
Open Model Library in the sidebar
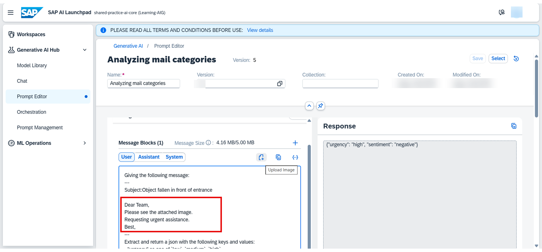click(x=32, y=65)
